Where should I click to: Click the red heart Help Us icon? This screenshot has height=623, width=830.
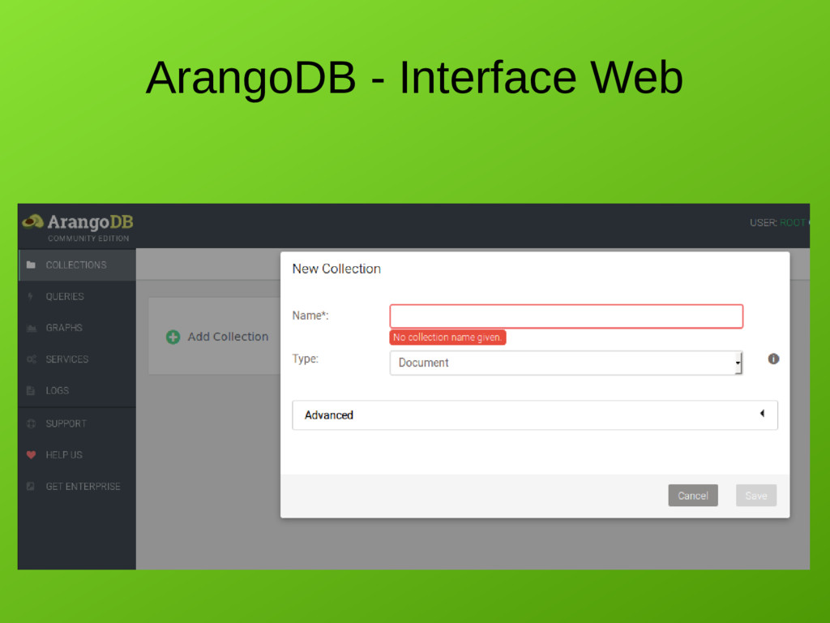[x=32, y=455]
